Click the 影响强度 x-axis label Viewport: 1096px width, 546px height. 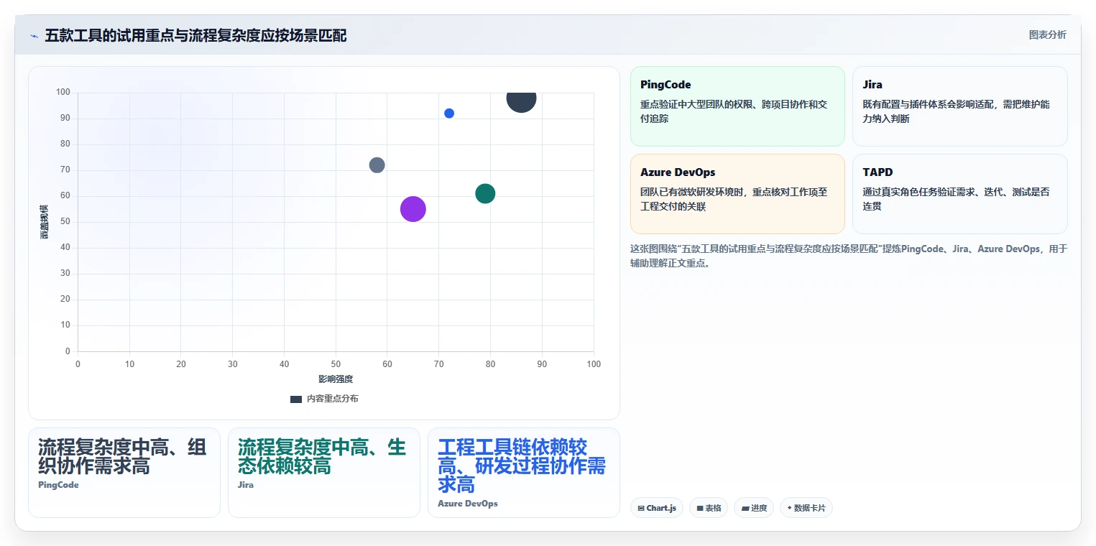[336, 379]
